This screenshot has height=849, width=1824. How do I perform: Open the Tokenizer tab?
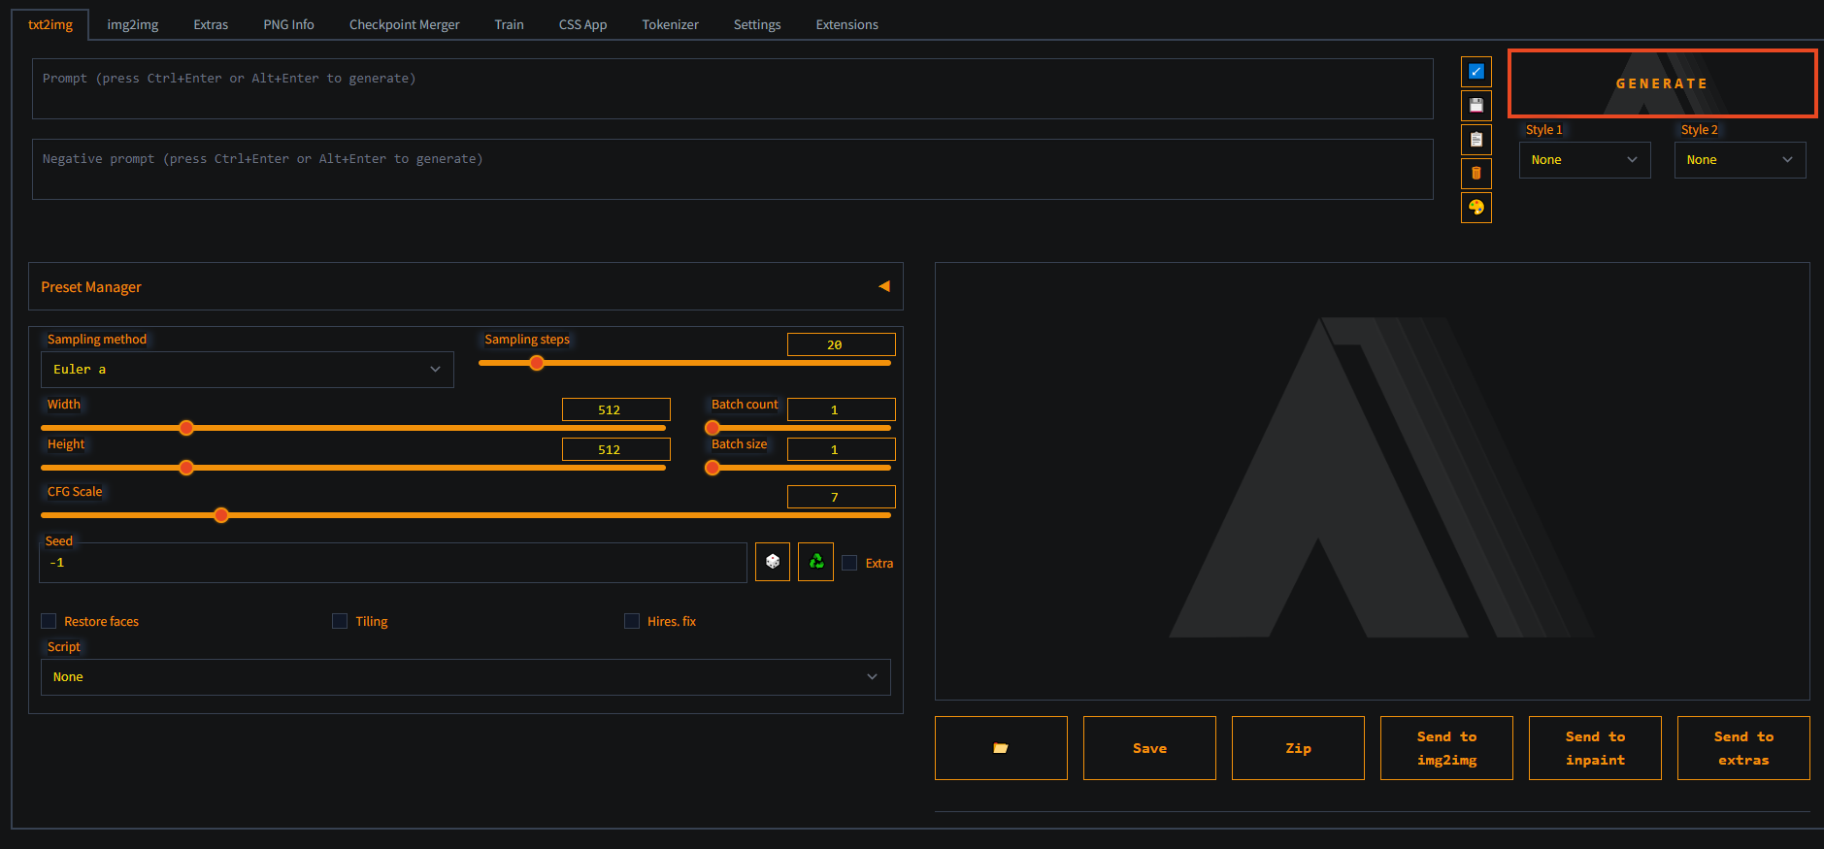coord(670,24)
